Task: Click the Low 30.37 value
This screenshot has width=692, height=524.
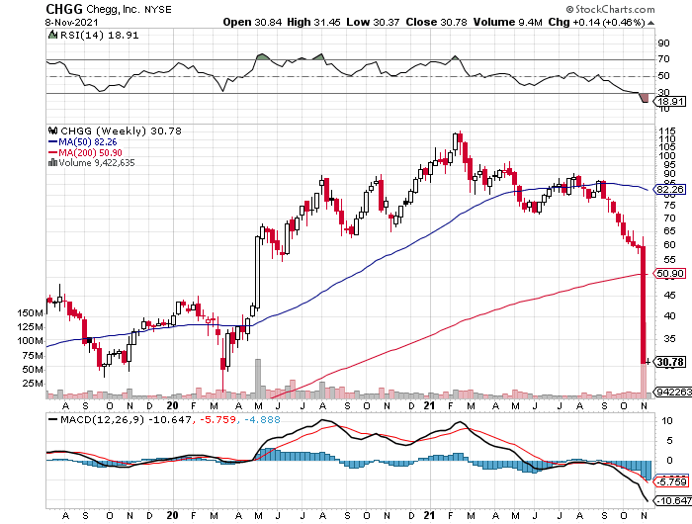Action: point(373,22)
